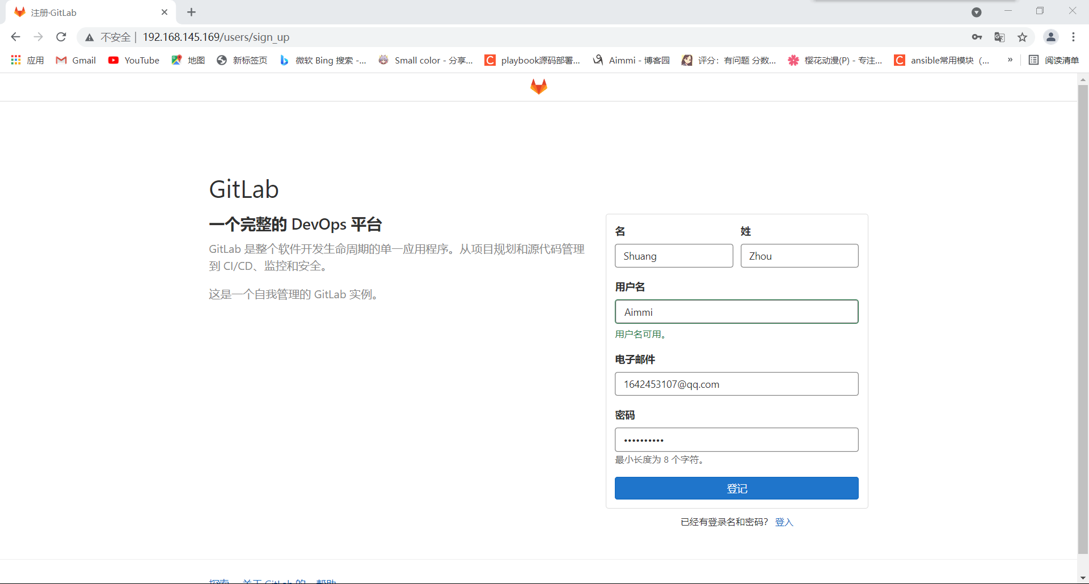
Task: Click the down-arrow circle icon in the tab strip
Action: click(976, 12)
